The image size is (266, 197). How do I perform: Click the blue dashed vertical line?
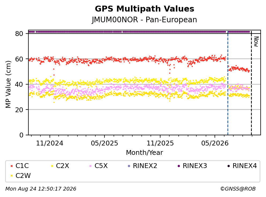coord(228,83)
